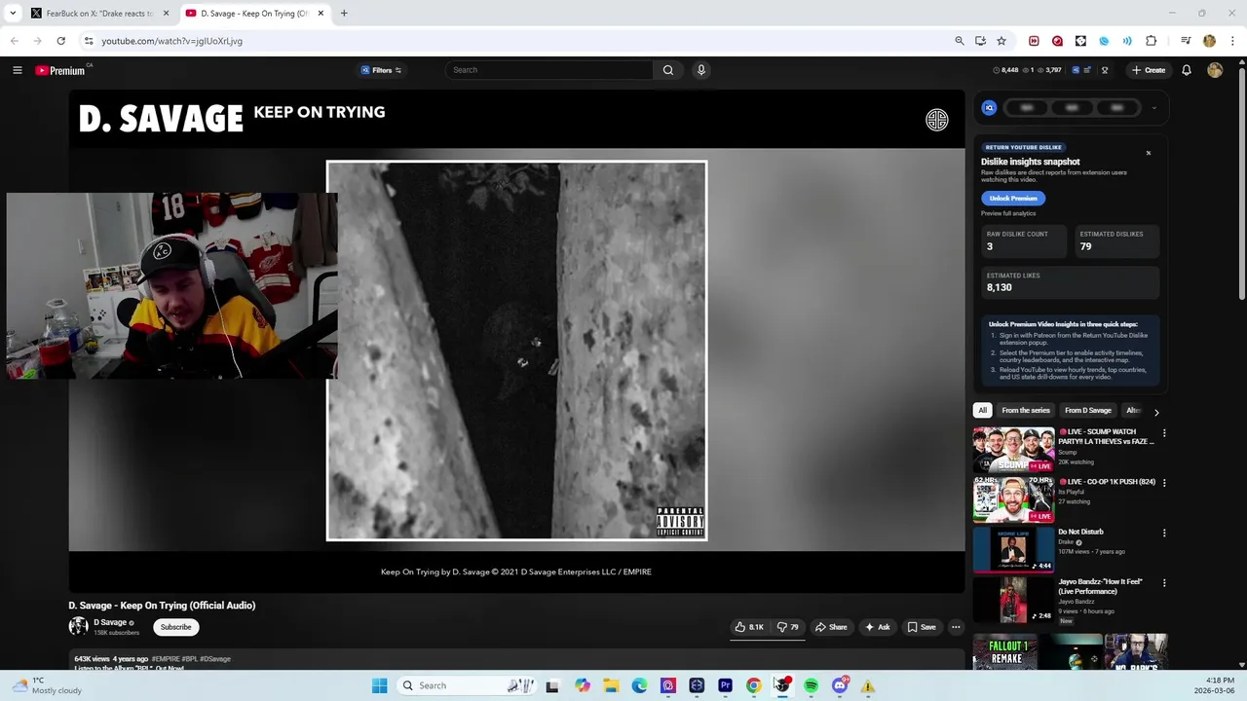1247x701 pixels.
Task: Click the trophy icon in vidIQ stats bar
Action: point(1105,70)
